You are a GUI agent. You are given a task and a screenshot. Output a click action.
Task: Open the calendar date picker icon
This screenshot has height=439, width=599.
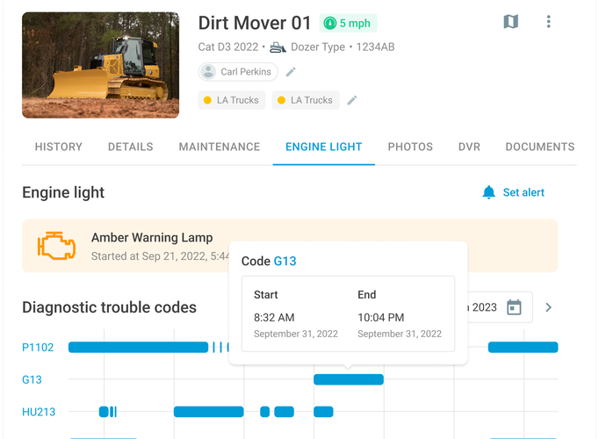click(x=514, y=307)
